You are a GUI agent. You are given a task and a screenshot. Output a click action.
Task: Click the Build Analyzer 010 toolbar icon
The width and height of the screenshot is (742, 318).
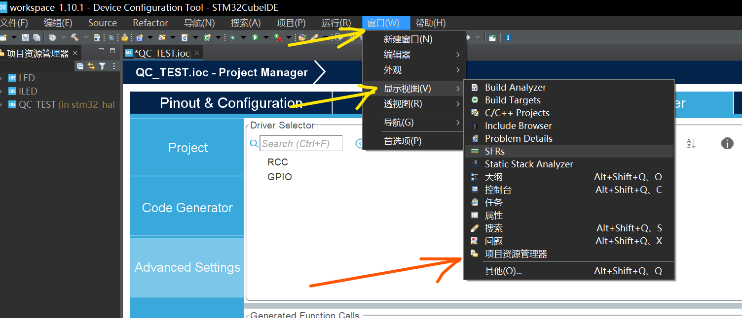click(97, 37)
